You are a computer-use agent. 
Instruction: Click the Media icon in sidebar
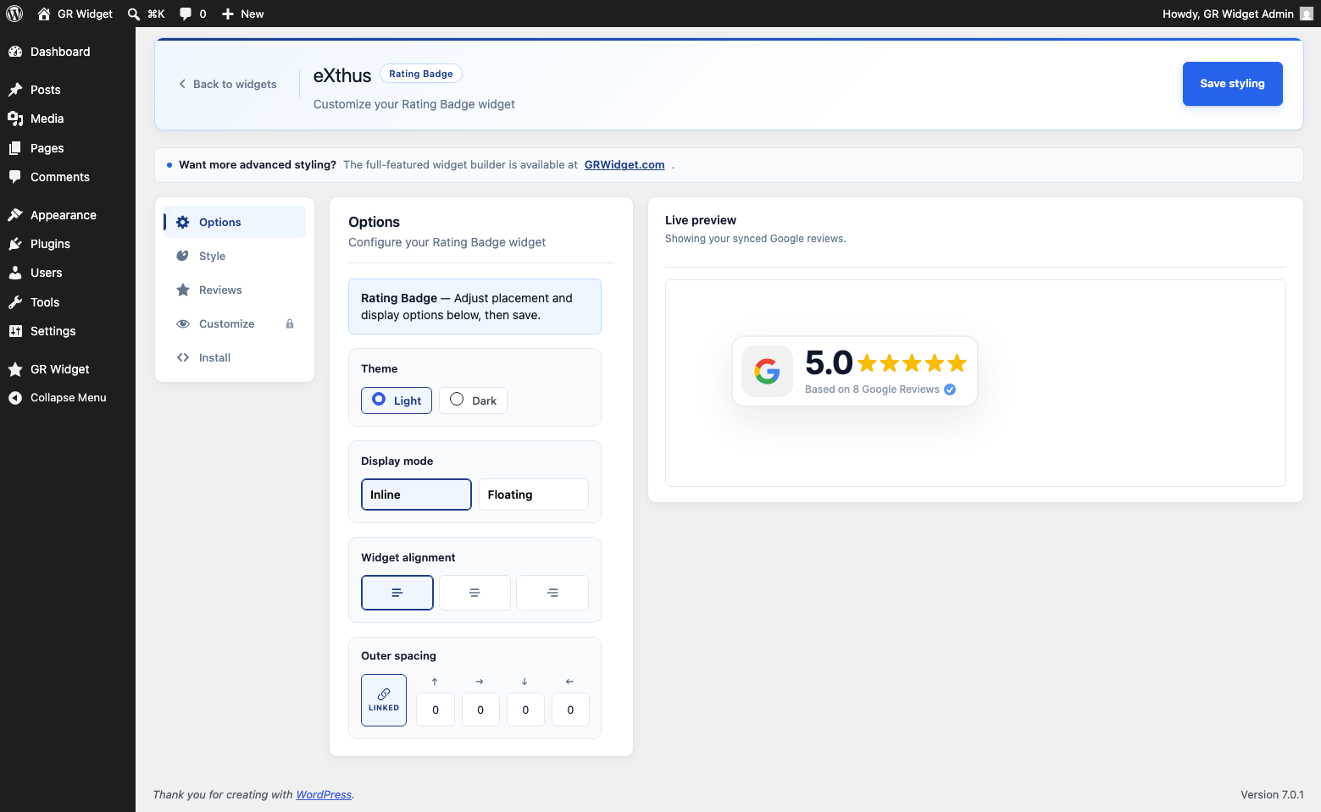[15, 119]
